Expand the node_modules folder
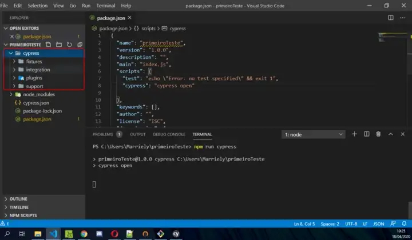This screenshot has width=412, height=240. click(x=39, y=94)
